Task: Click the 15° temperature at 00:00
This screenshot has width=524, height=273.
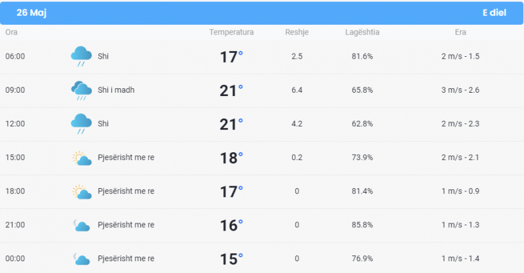Action: point(231,259)
